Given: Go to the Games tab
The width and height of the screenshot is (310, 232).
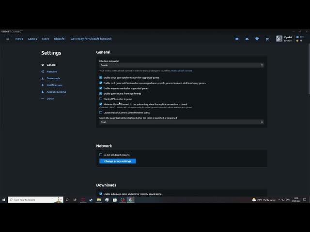Looking at the screenshot, I should [32, 39].
